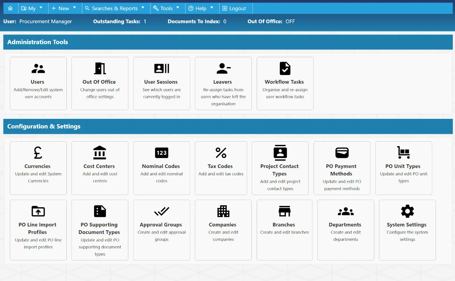Click the Project Contact Types icon
The image size is (455, 281).
[x=280, y=153]
